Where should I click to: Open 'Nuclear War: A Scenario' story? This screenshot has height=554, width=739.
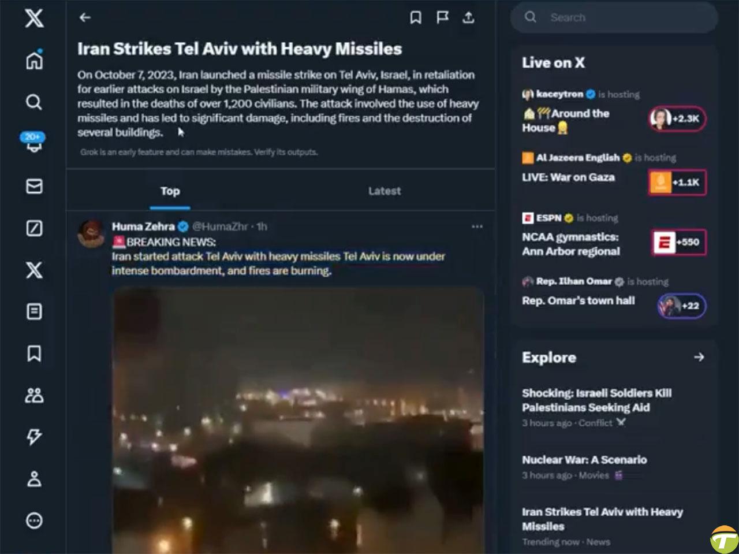pos(584,460)
